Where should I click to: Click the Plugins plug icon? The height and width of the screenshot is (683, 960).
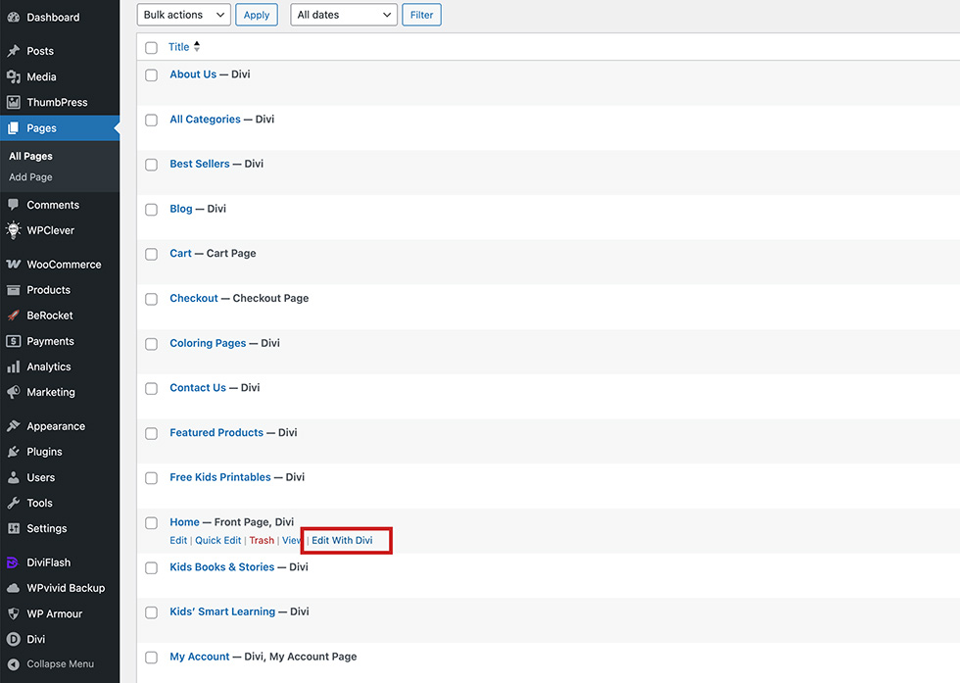point(14,452)
